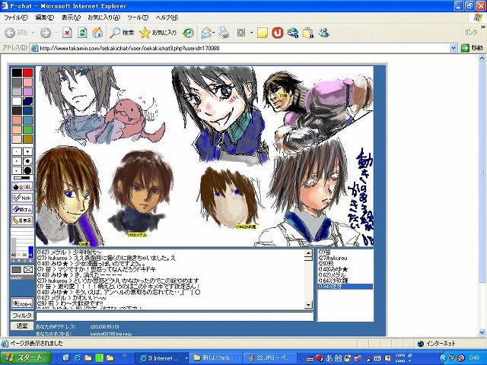
Task: Click the IE Back arrow button
Action: tap(10, 33)
